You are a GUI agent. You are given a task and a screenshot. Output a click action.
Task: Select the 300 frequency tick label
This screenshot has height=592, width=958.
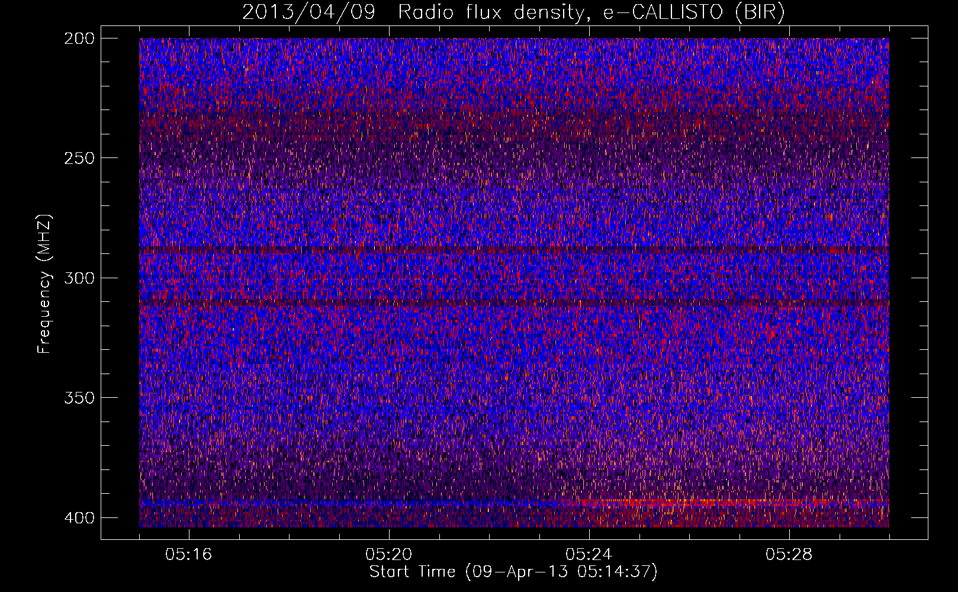click(79, 278)
